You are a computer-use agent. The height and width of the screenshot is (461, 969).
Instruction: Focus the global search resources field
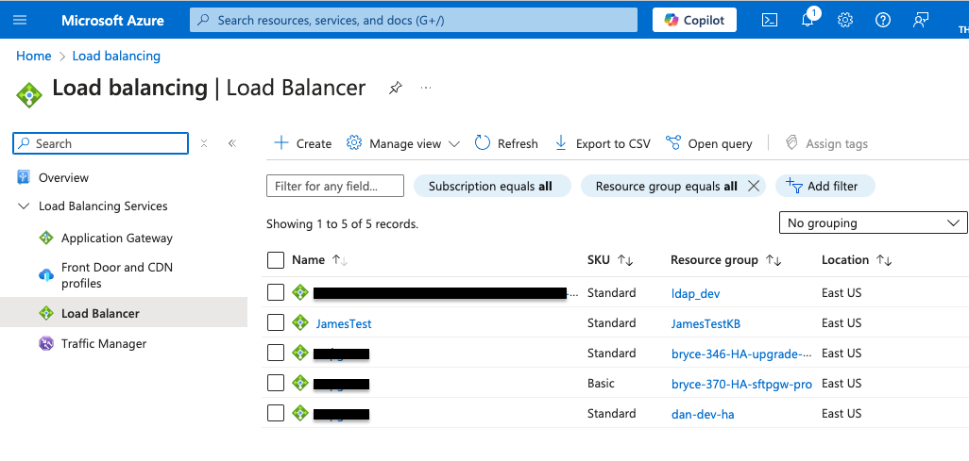click(x=414, y=20)
